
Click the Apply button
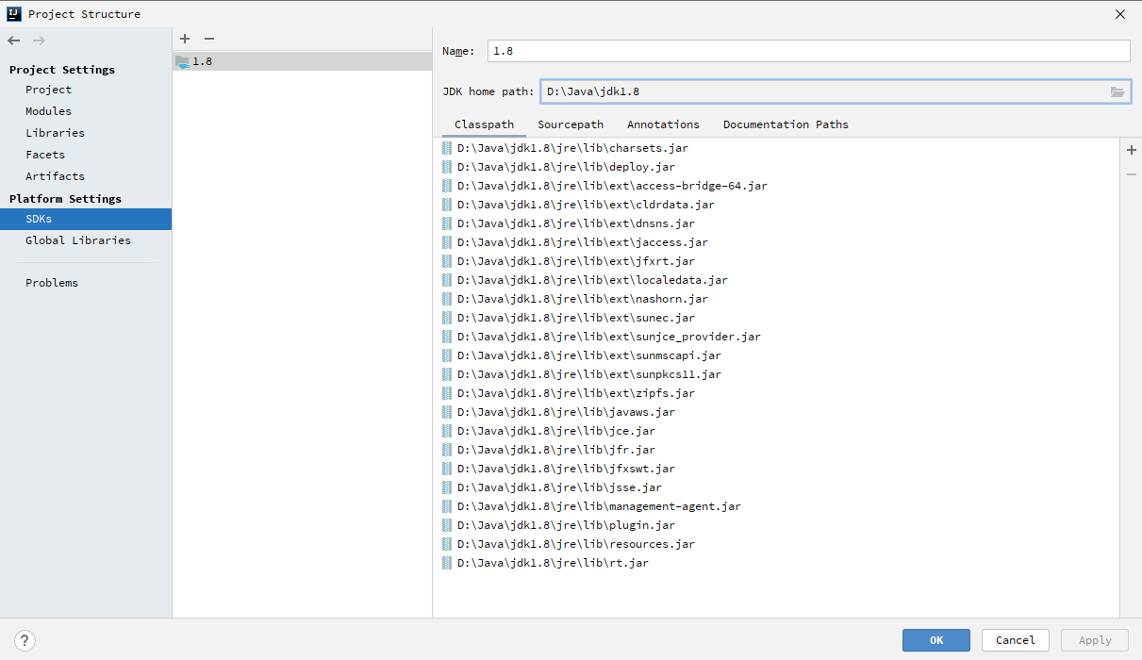pos(1095,640)
